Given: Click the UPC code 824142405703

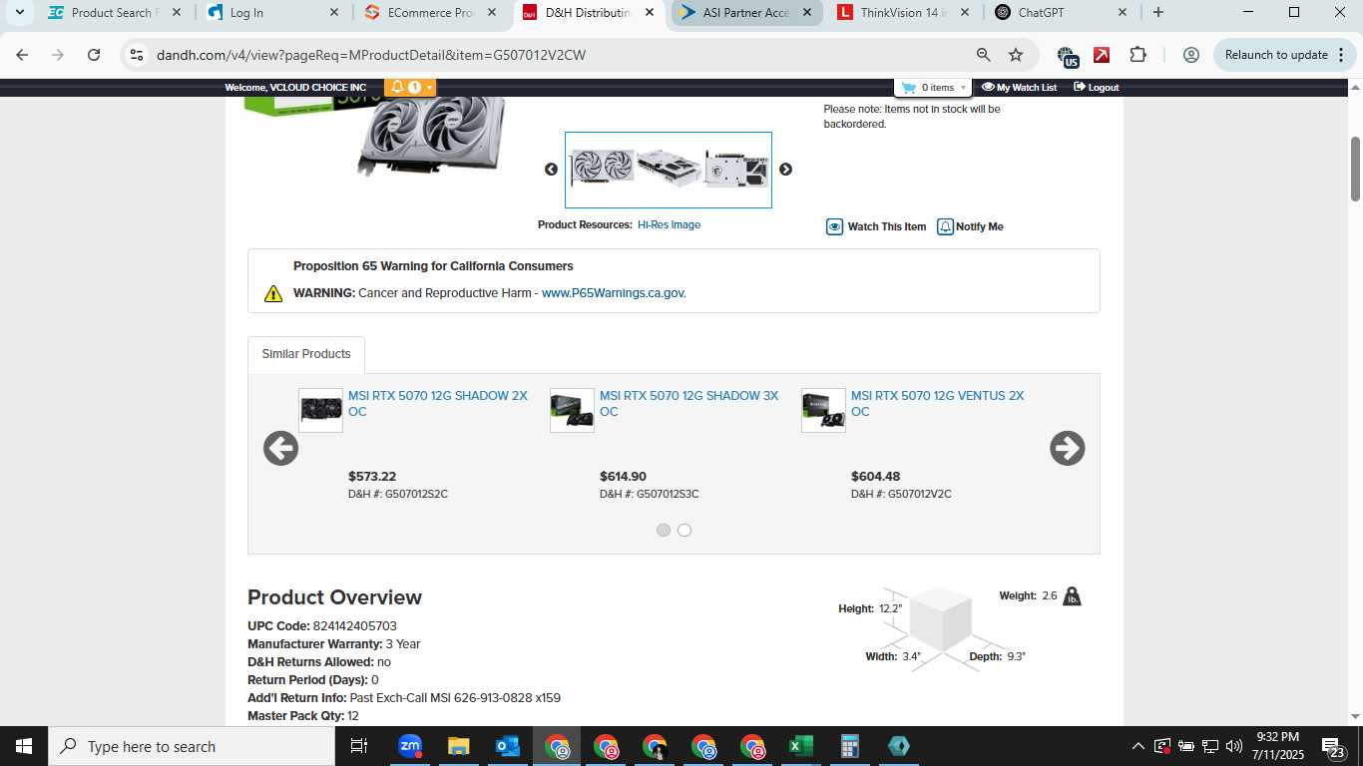Looking at the screenshot, I should [354, 626].
